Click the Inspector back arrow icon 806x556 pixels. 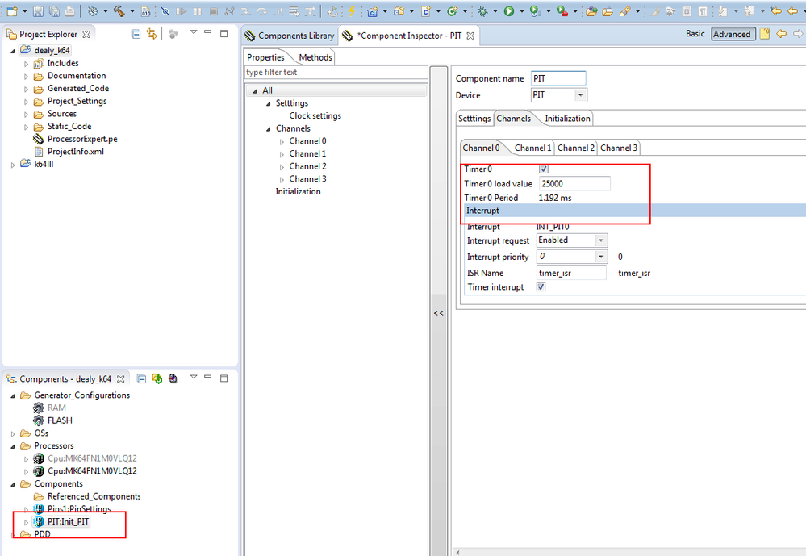[781, 34]
